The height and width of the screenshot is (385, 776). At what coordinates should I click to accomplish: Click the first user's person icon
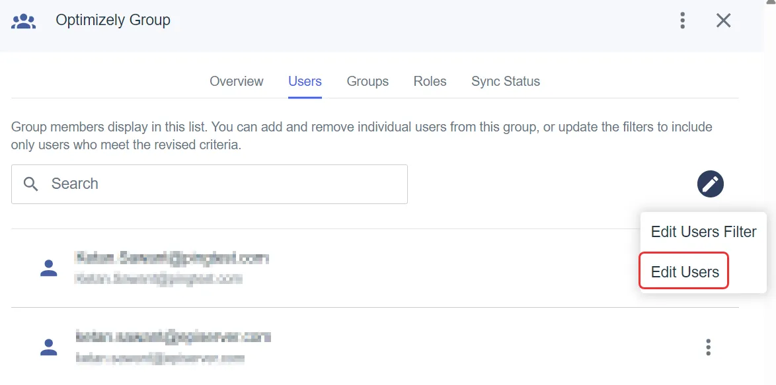[x=48, y=268]
